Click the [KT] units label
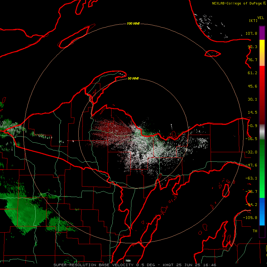The height and width of the screenshot is (267, 267). (x=253, y=20)
